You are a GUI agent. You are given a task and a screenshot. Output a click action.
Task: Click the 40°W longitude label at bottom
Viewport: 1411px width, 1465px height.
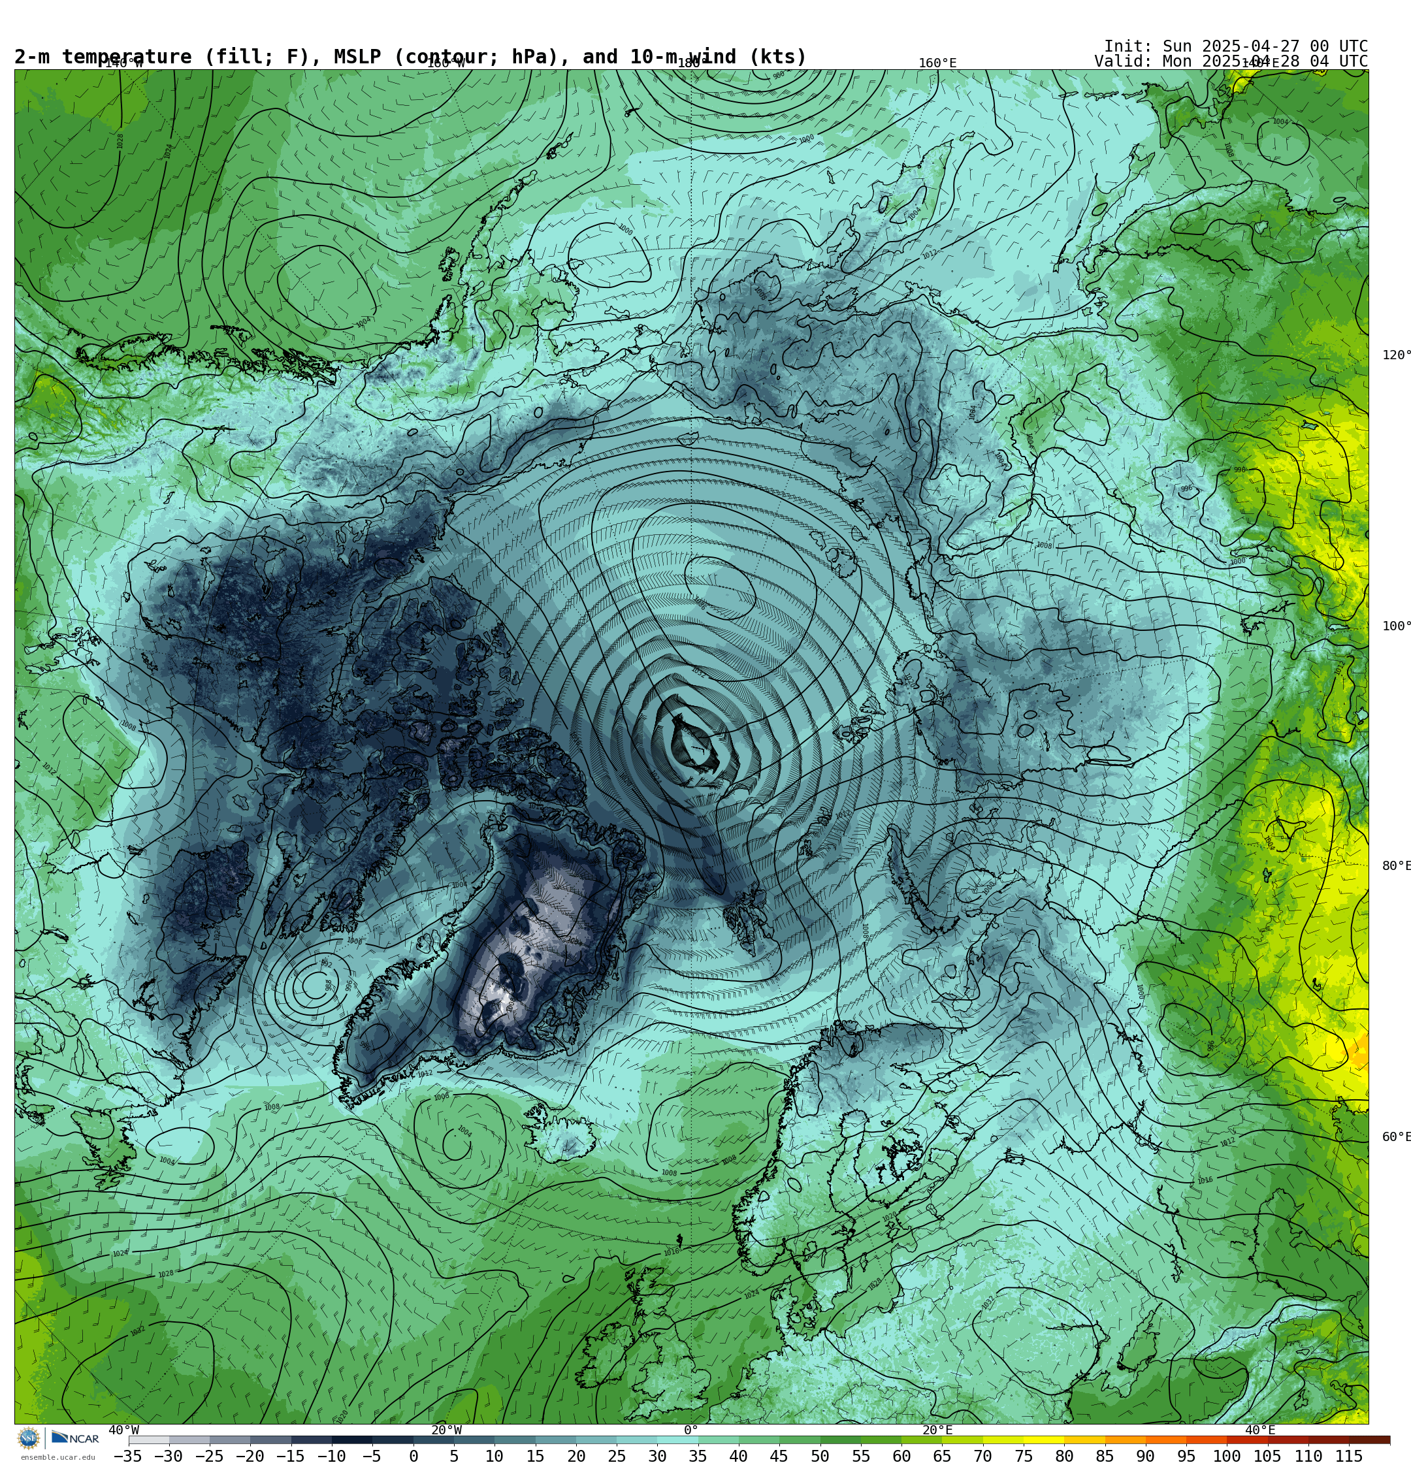(x=124, y=1430)
